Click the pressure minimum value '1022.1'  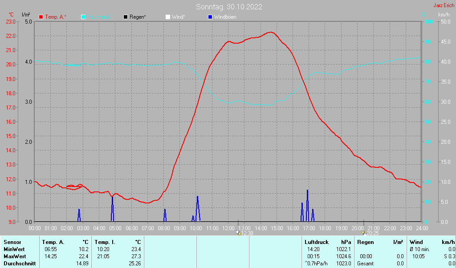(344, 249)
